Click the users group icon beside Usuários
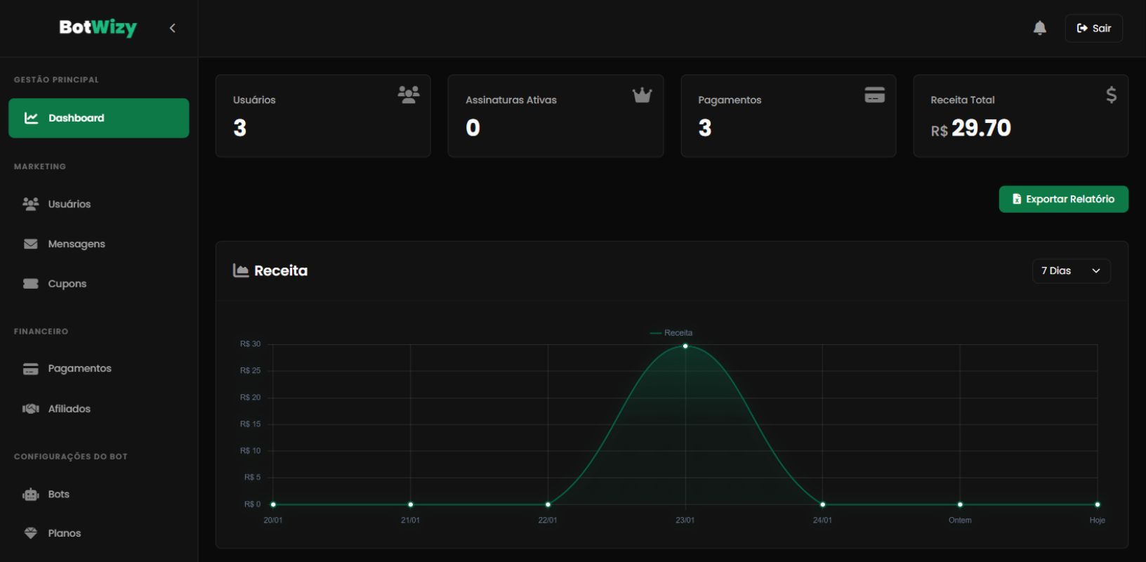 [x=31, y=204]
